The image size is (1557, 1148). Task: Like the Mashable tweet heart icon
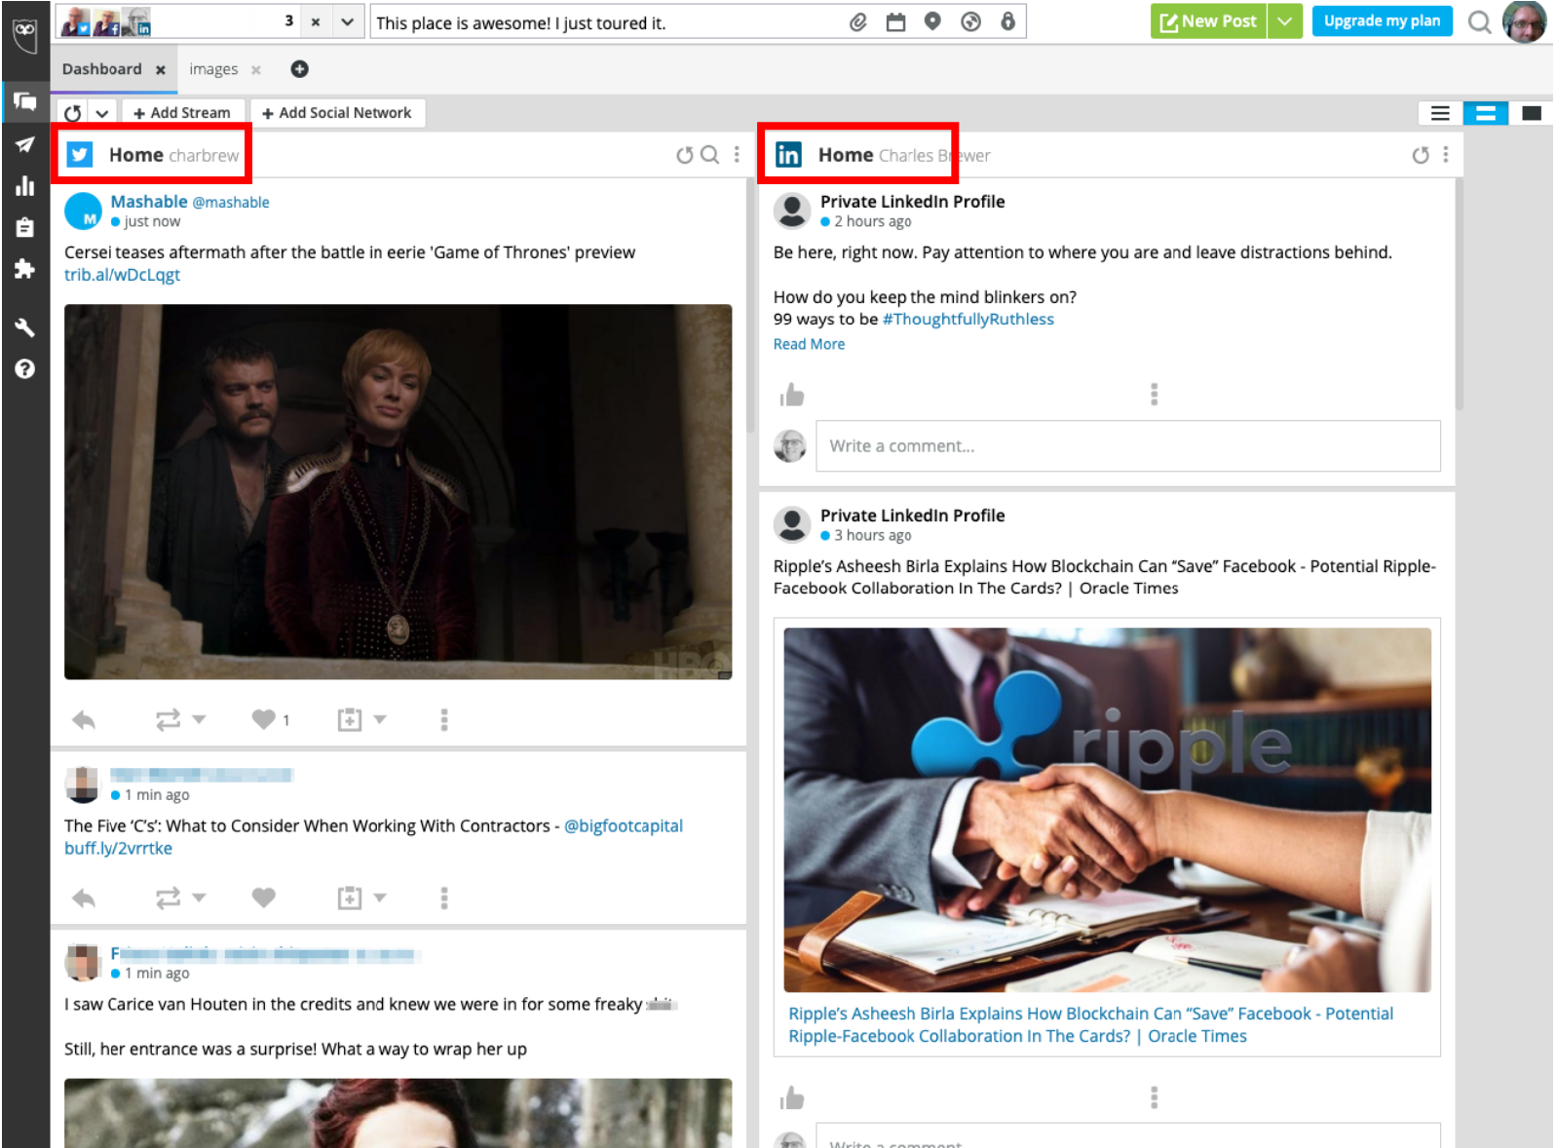tap(263, 720)
